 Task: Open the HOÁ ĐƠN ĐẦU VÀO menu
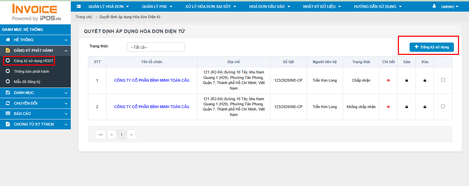(269, 7)
